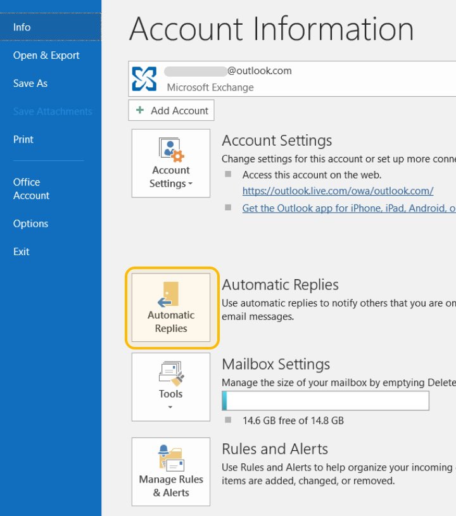Click the Account Information title

(x=271, y=29)
